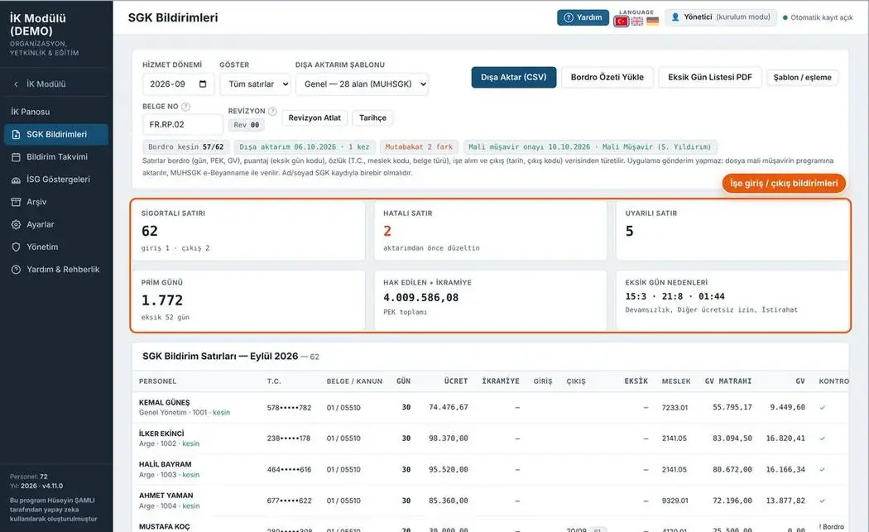Switch language via the UK flag icon

[637, 21]
